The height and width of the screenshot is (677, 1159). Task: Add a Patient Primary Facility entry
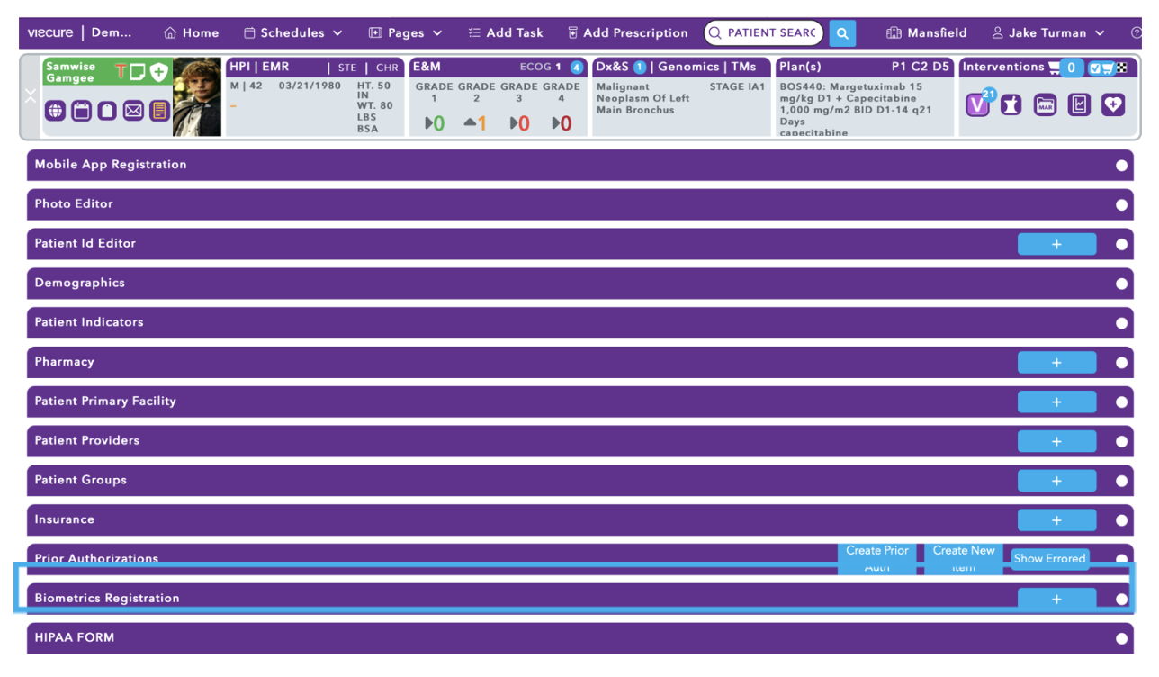[x=1056, y=402]
